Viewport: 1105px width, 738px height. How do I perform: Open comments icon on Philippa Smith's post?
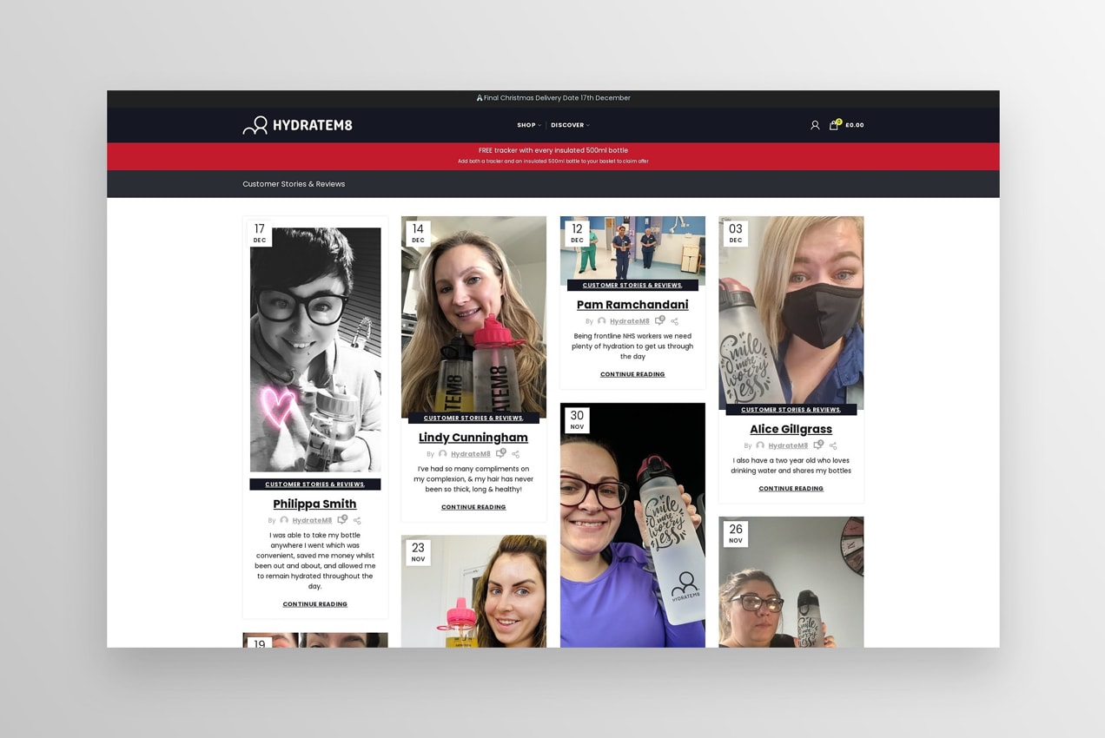pos(341,519)
